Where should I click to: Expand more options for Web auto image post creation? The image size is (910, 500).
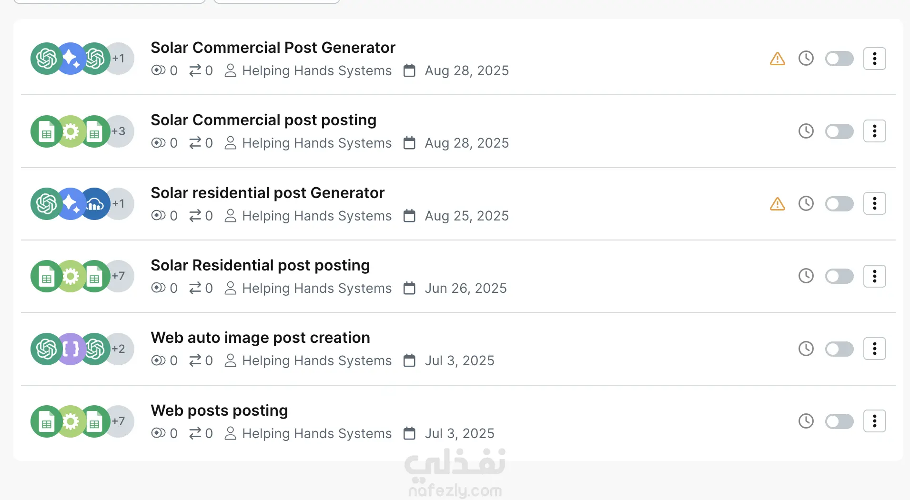pos(874,349)
